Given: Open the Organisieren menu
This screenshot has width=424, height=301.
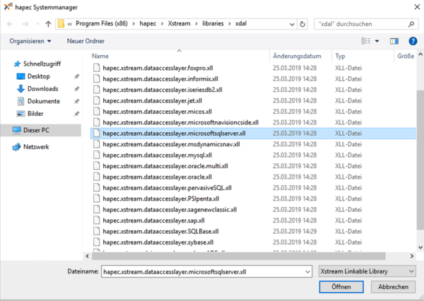Looking at the screenshot, I should (30, 41).
